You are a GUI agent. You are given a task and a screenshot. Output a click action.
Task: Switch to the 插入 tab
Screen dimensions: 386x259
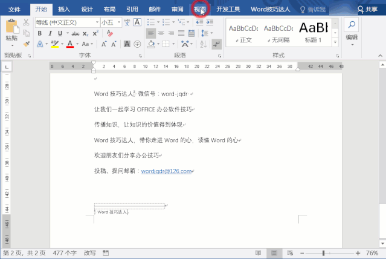point(64,9)
